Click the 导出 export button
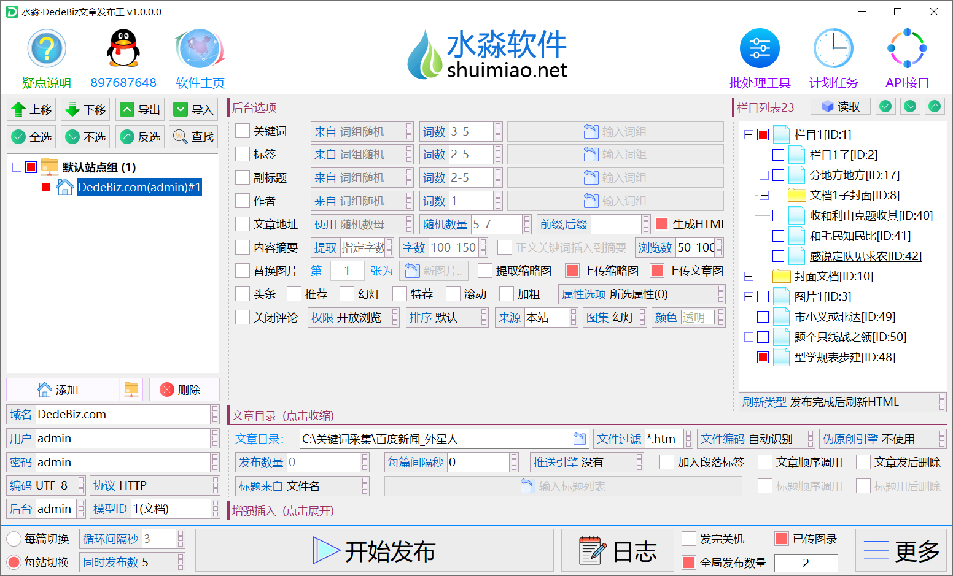Viewport: 953px width, 576px height. pyautogui.click(x=139, y=110)
